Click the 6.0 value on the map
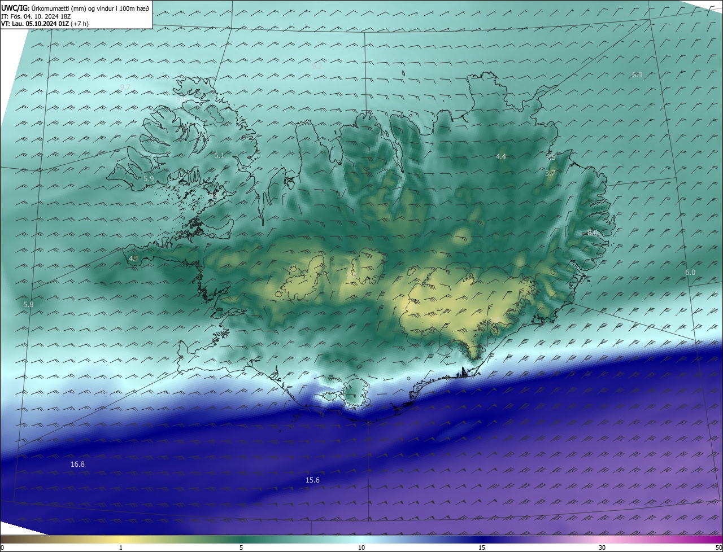This screenshot has height=552, width=723. pyautogui.click(x=690, y=273)
